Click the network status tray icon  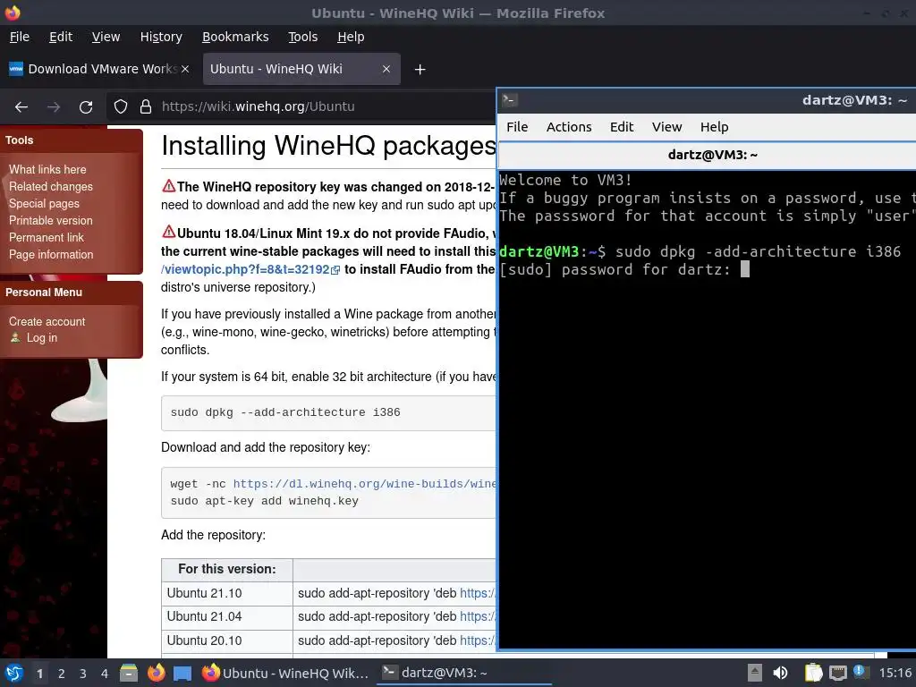pyautogui.click(x=837, y=673)
